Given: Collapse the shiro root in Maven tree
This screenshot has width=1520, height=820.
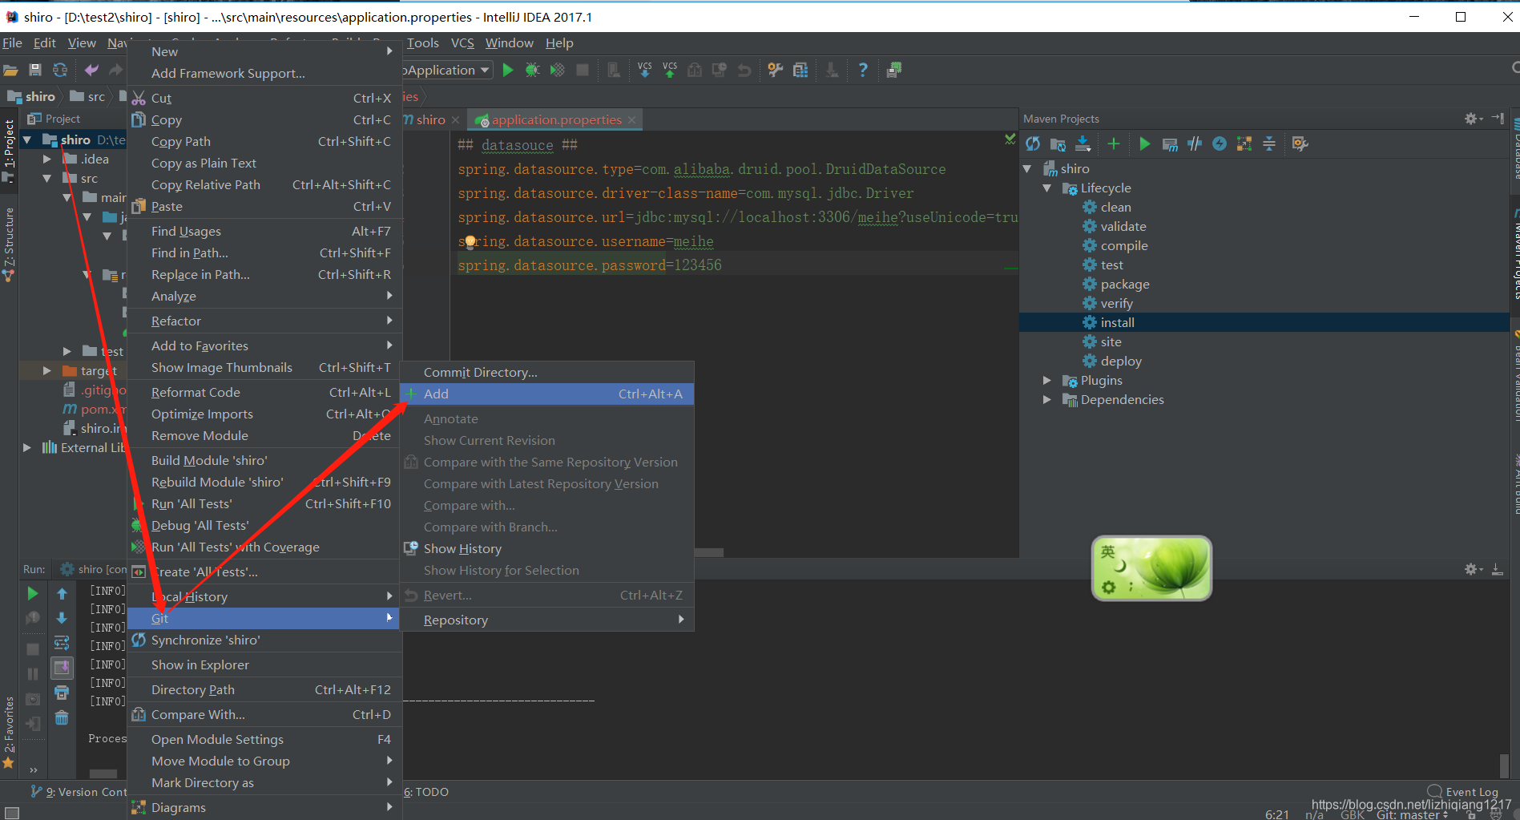Looking at the screenshot, I should click(x=1028, y=169).
